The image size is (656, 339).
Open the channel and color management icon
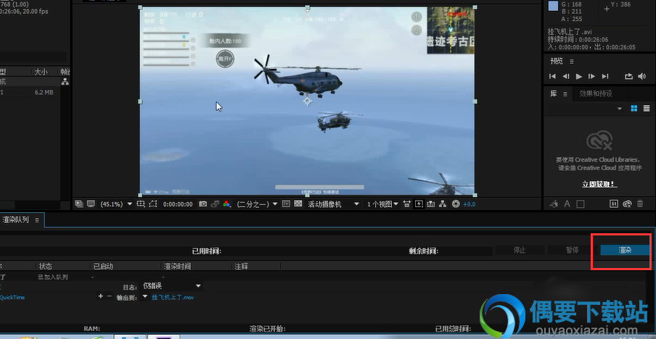tap(226, 204)
